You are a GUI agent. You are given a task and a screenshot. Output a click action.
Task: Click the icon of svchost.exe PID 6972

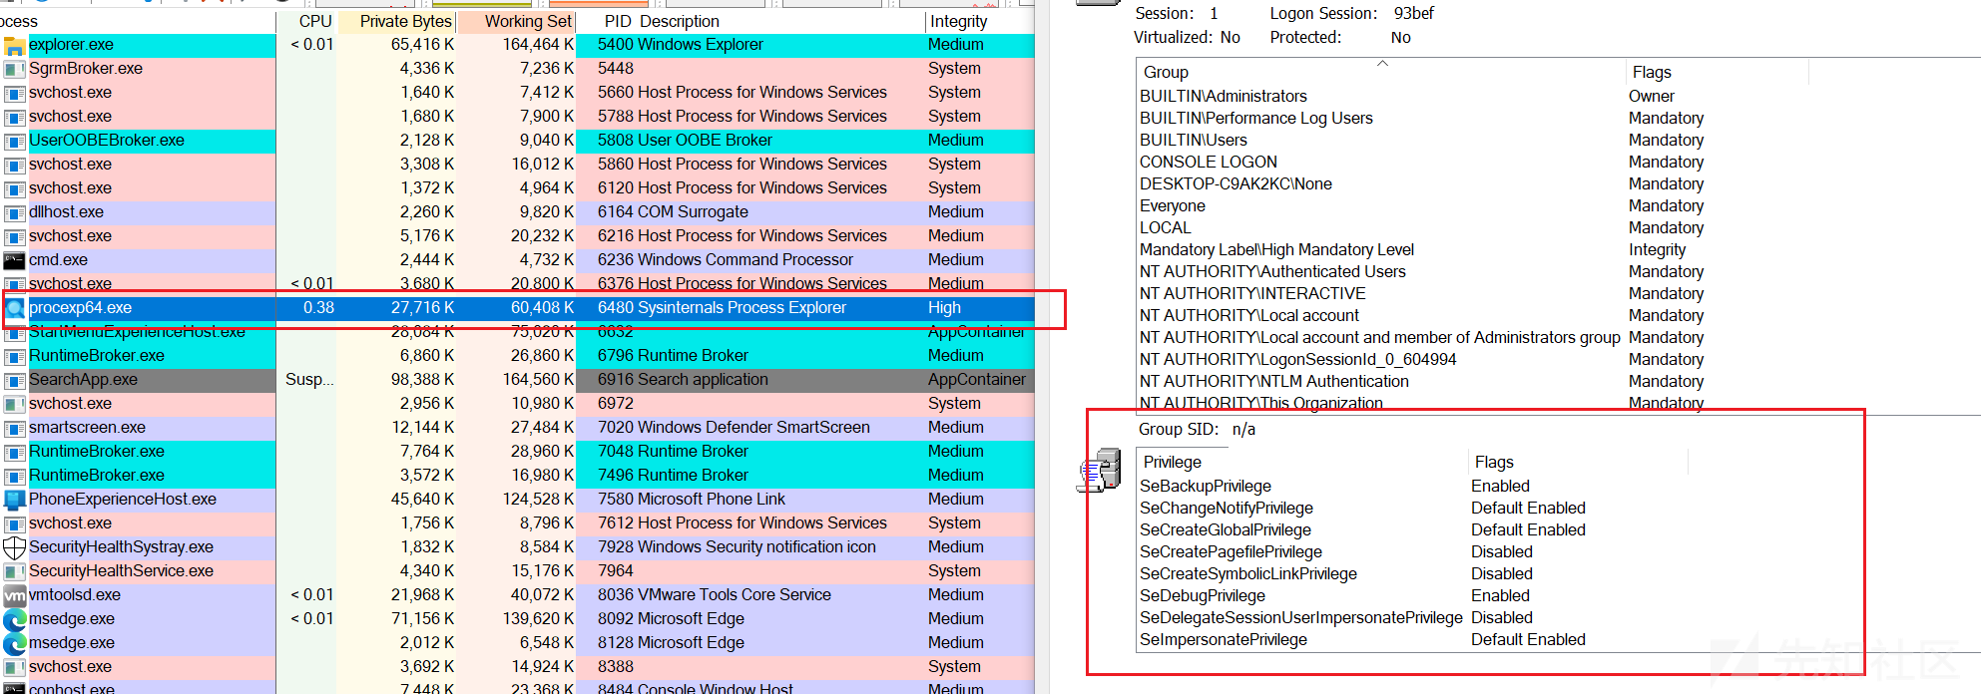tap(14, 405)
